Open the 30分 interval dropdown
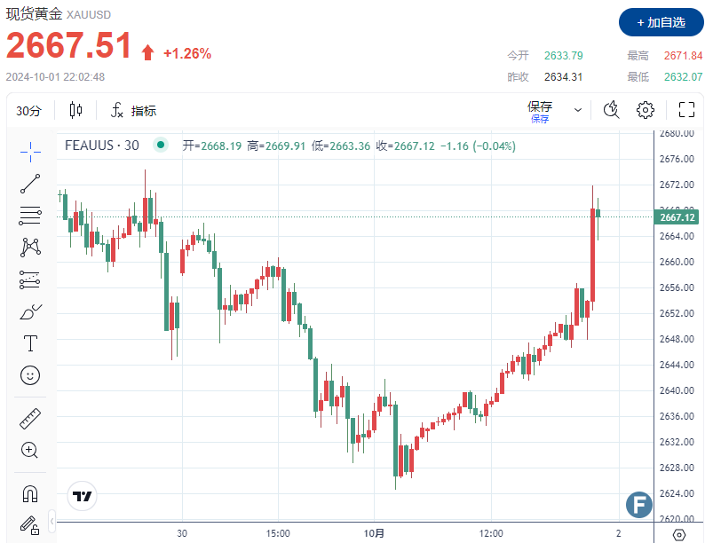The height and width of the screenshot is (543, 713). tap(28, 111)
